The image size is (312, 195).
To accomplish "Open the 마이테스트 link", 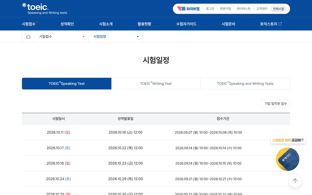I will coord(244,9).
